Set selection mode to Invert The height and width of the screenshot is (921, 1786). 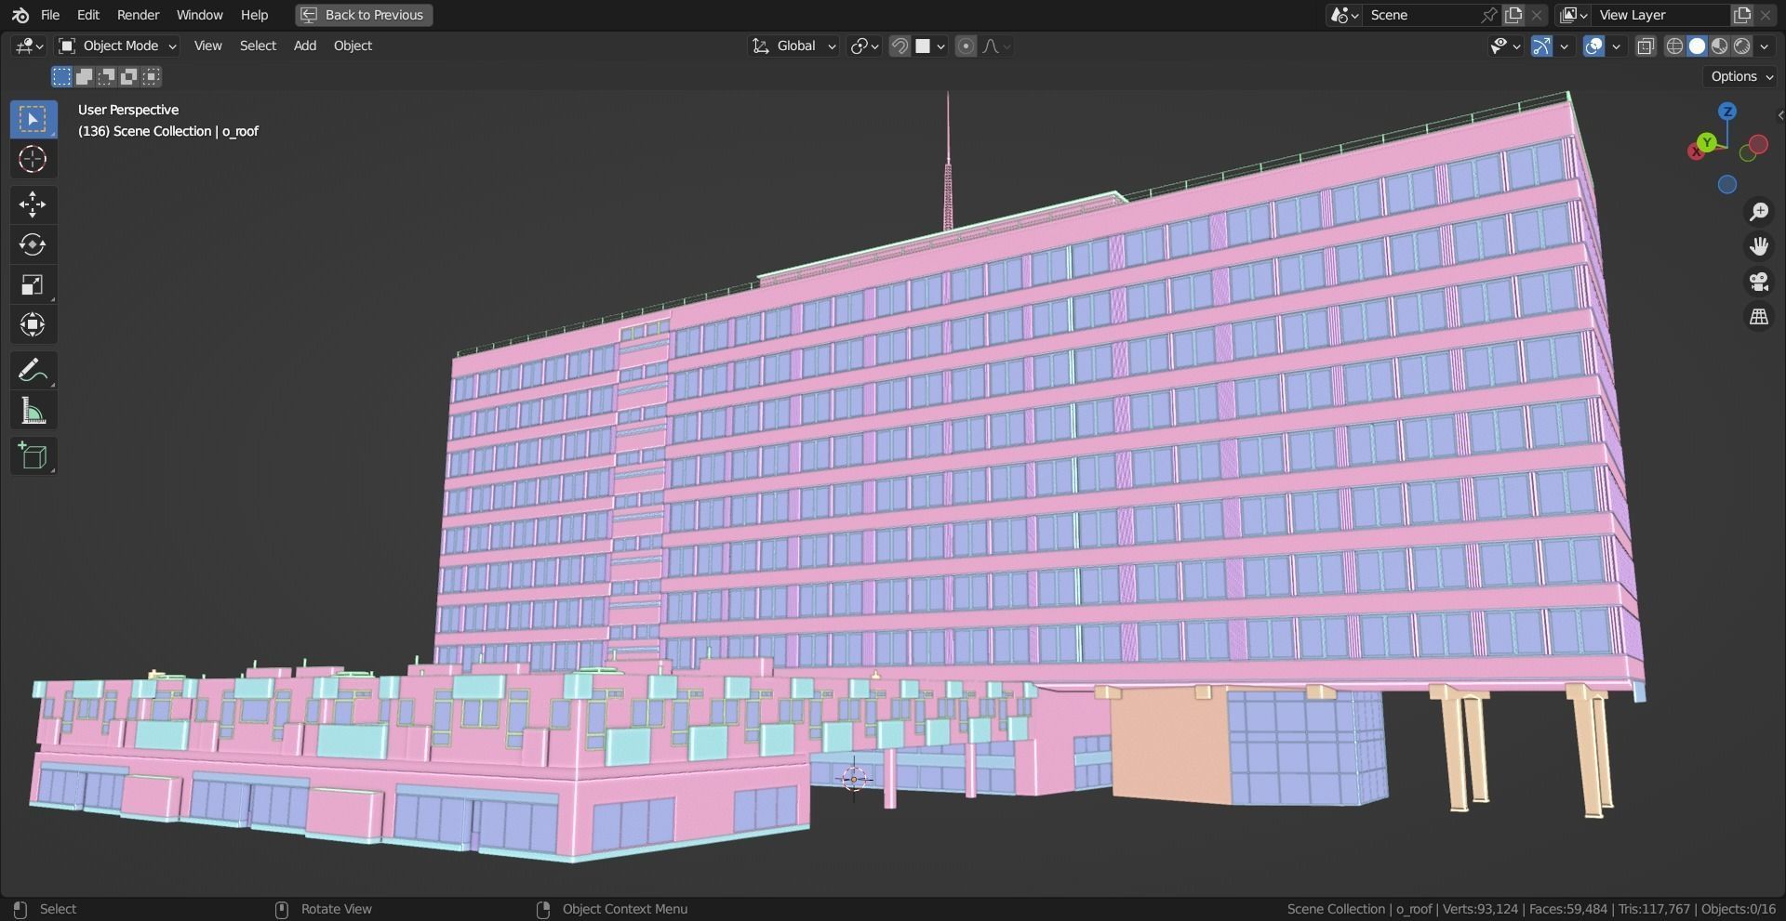pos(128,76)
